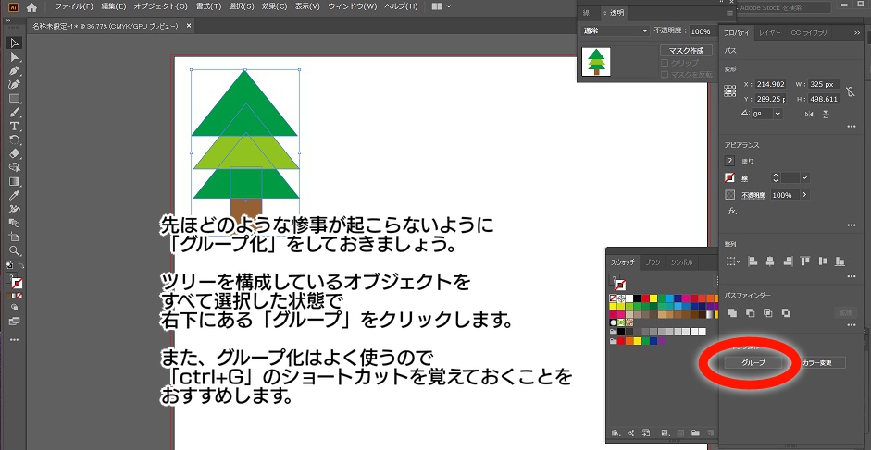Click Horizontal Align Left icon

coord(753,261)
